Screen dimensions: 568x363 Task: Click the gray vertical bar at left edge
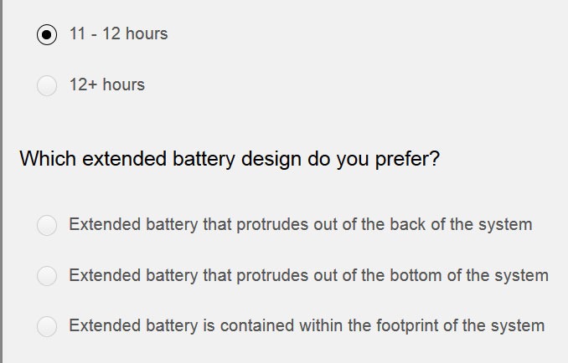click(2, 181)
